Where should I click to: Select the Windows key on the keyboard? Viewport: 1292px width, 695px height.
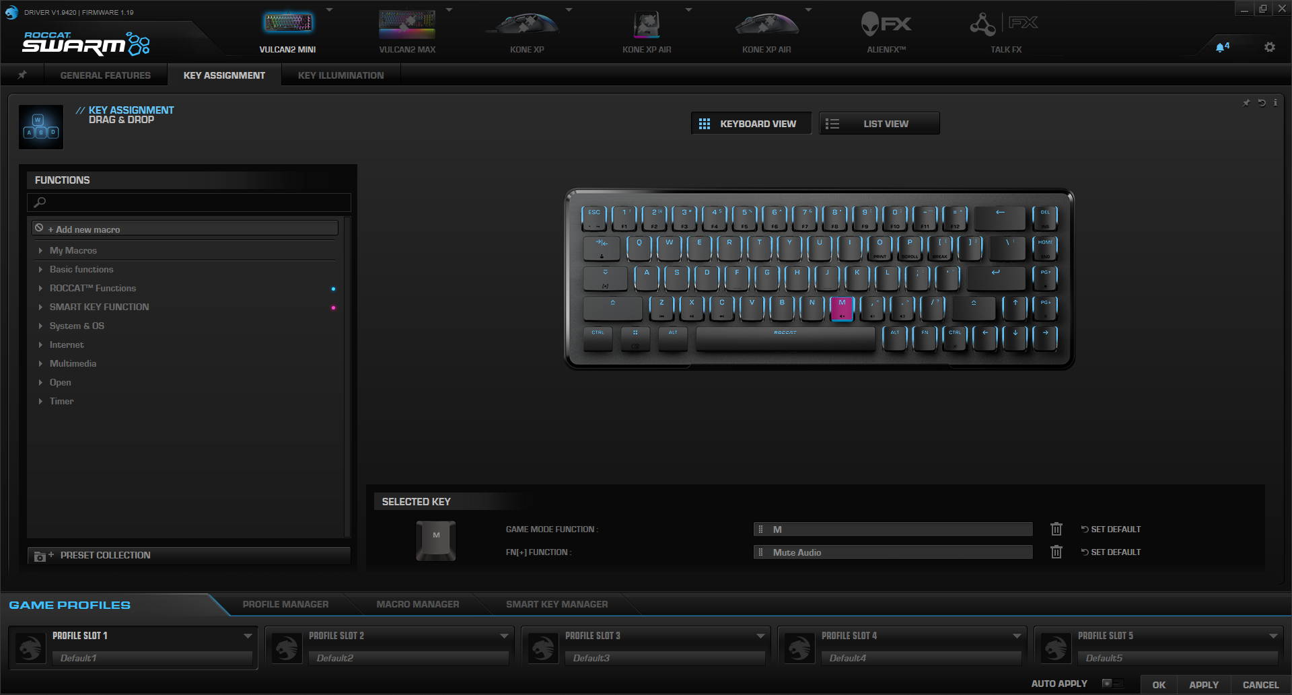click(635, 338)
